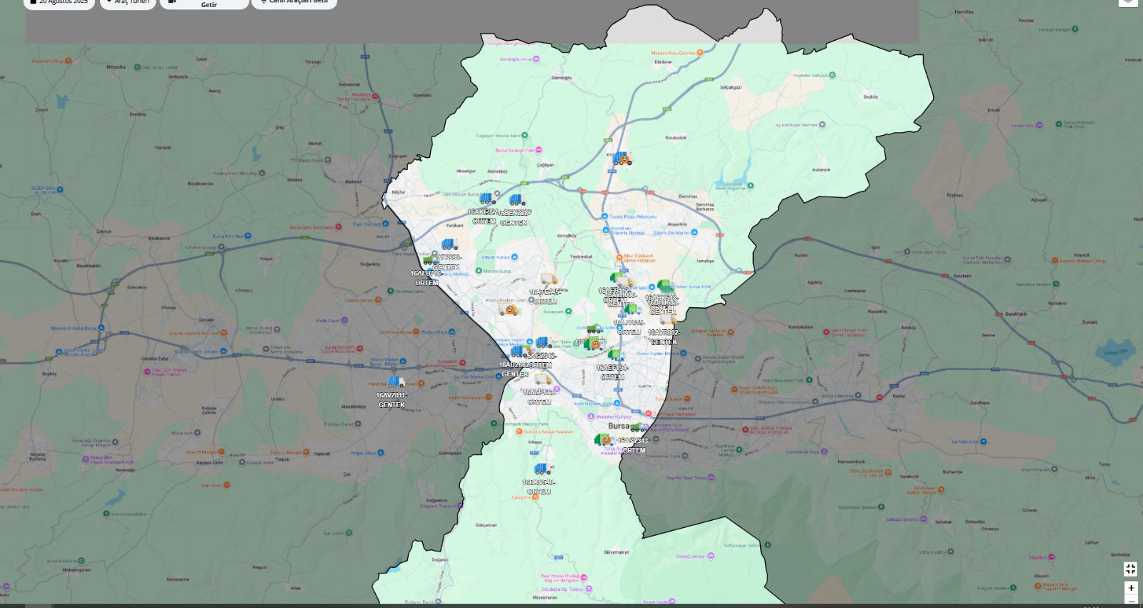The width and height of the screenshot is (1143, 608).
Task: Open the 20 Ağustos 2025 date picker
Action: (60, 3)
